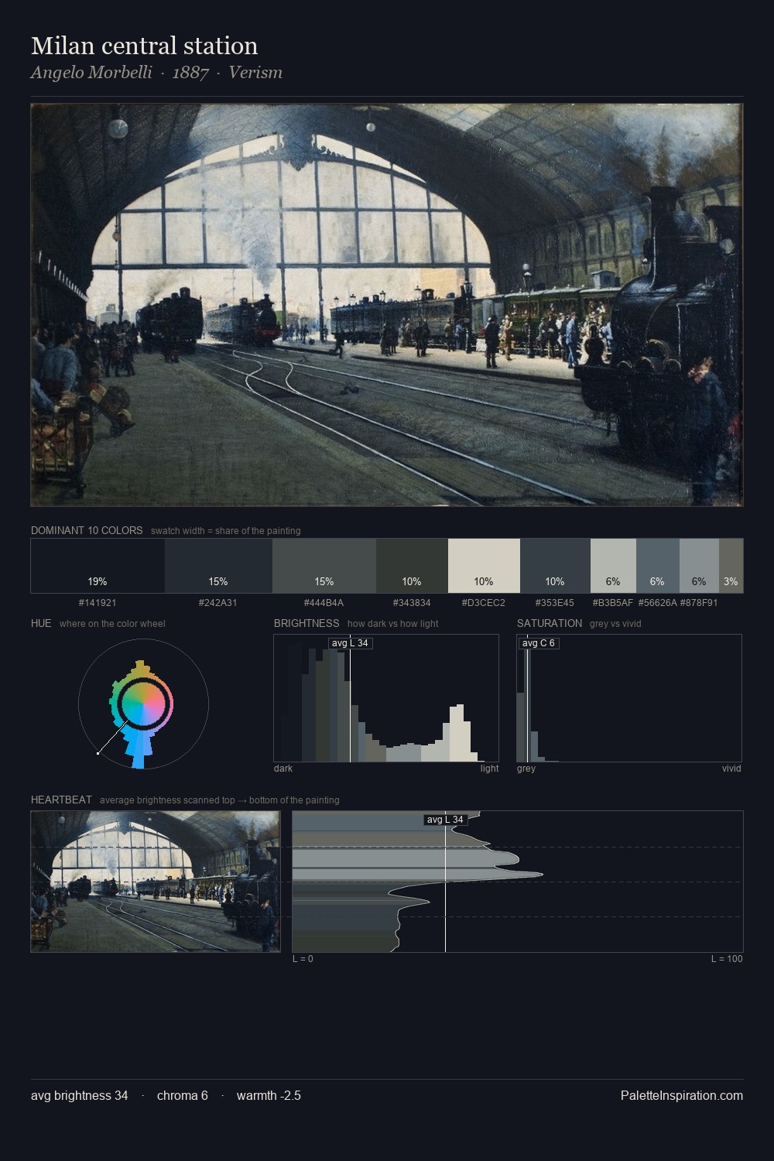Click the narrow 3% swatch
Viewport: 774px width, 1161px height.
[x=731, y=566]
